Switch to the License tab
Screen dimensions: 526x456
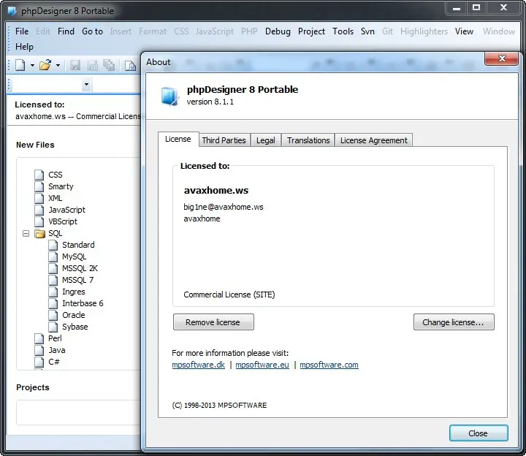[178, 140]
